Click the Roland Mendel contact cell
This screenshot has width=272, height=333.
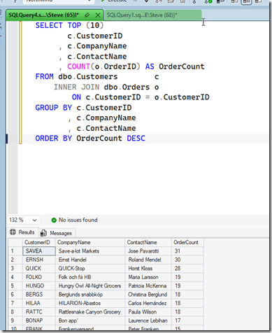148,260
